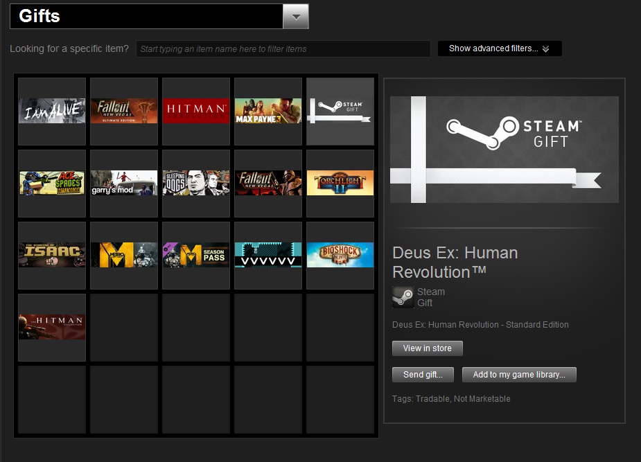Click the 'Send gift...' button
The height and width of the screenshot is (462, 641).
(x=423, y=375)
